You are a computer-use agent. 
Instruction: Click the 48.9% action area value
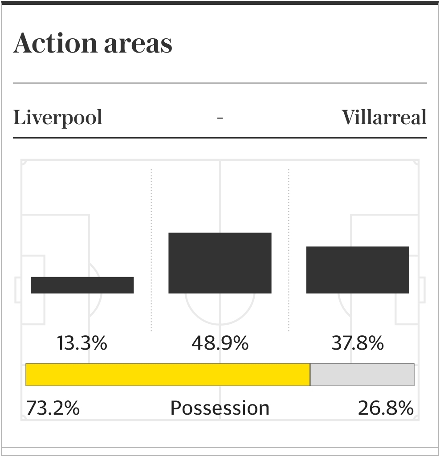pyautogui.click(x=220, y=343)
